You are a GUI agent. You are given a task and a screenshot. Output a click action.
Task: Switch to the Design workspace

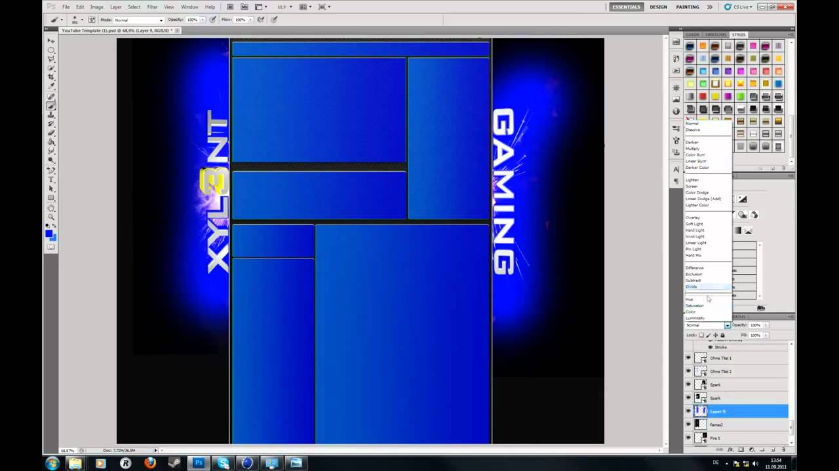[658, 7]
